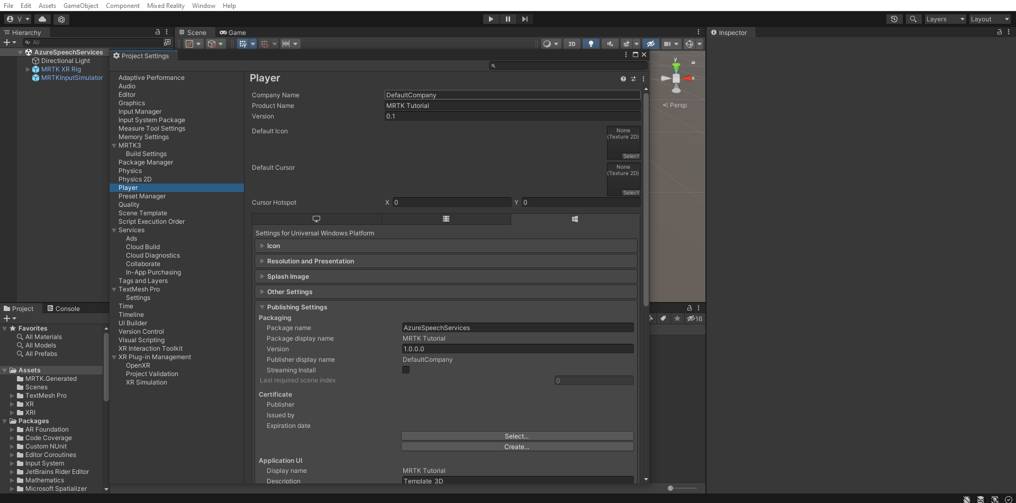Open the hidden packages count icon showing 16
1016x503 pixels.
(695, 318)
